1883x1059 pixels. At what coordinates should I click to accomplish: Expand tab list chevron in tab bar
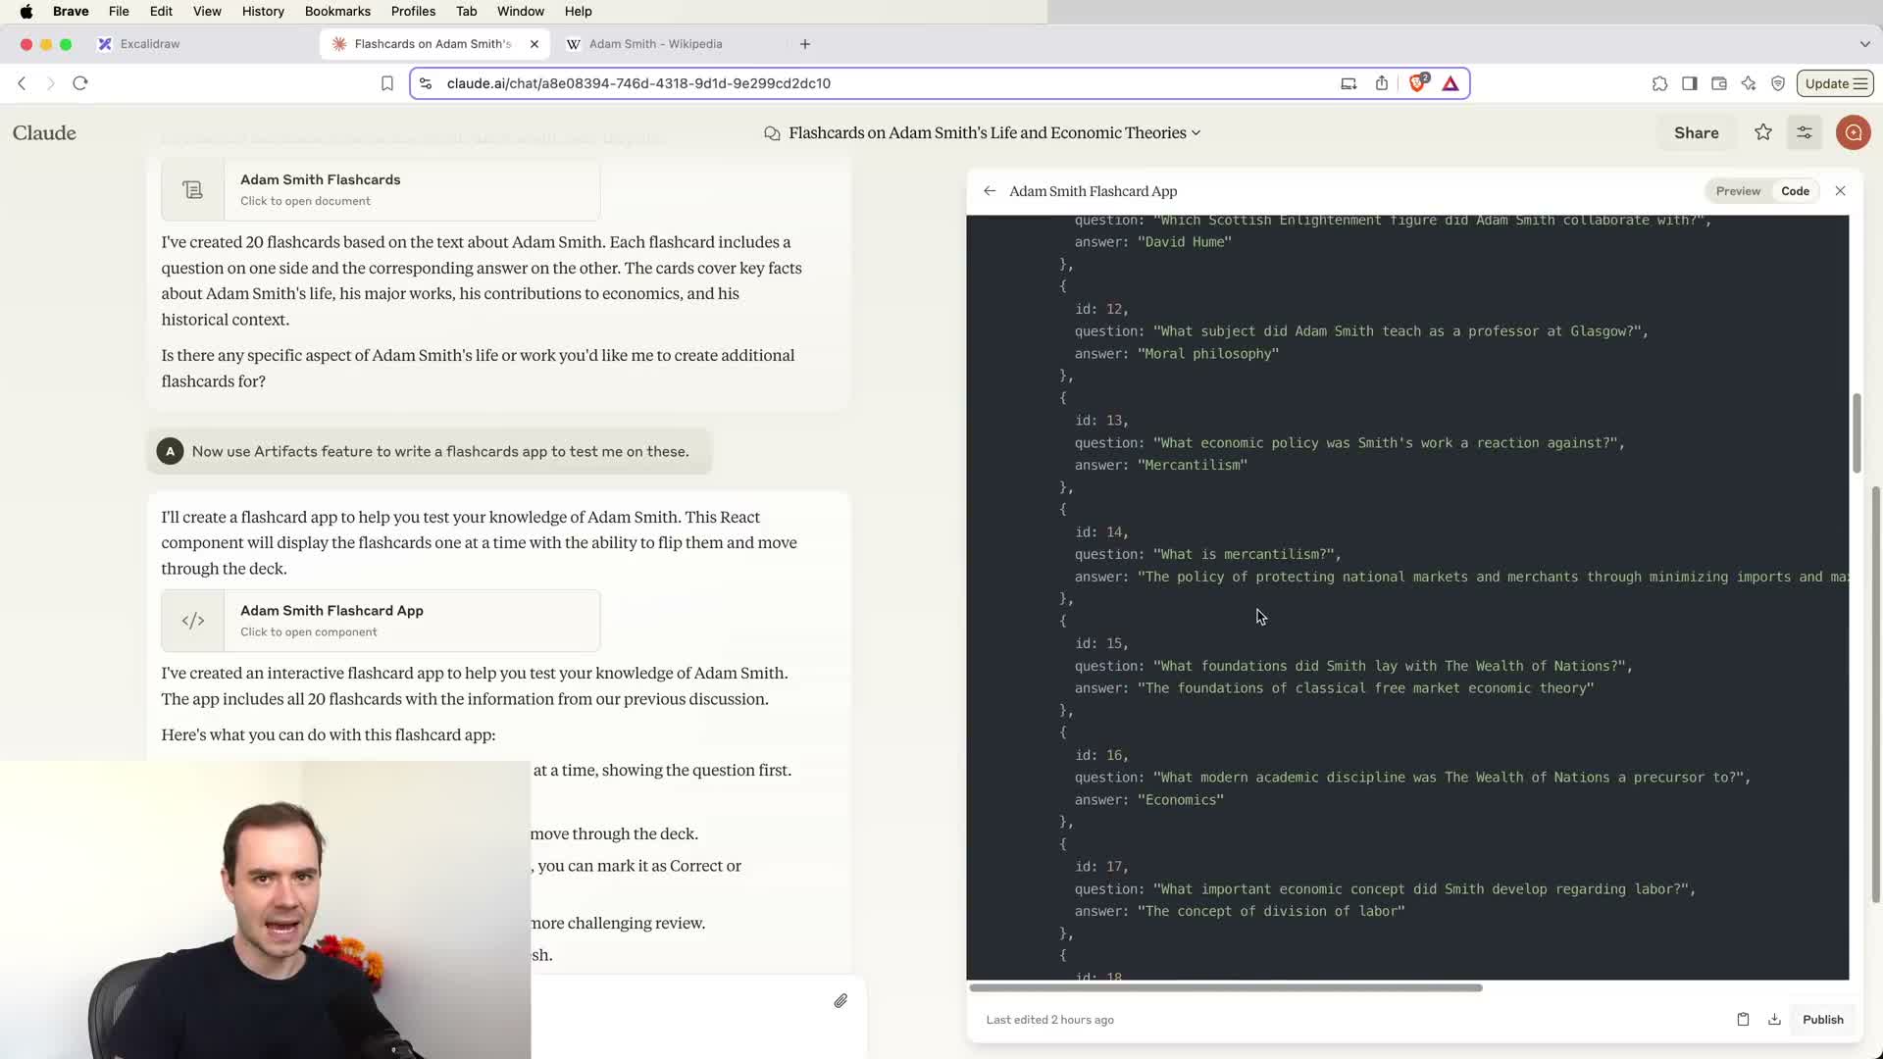coord(1864,44)
